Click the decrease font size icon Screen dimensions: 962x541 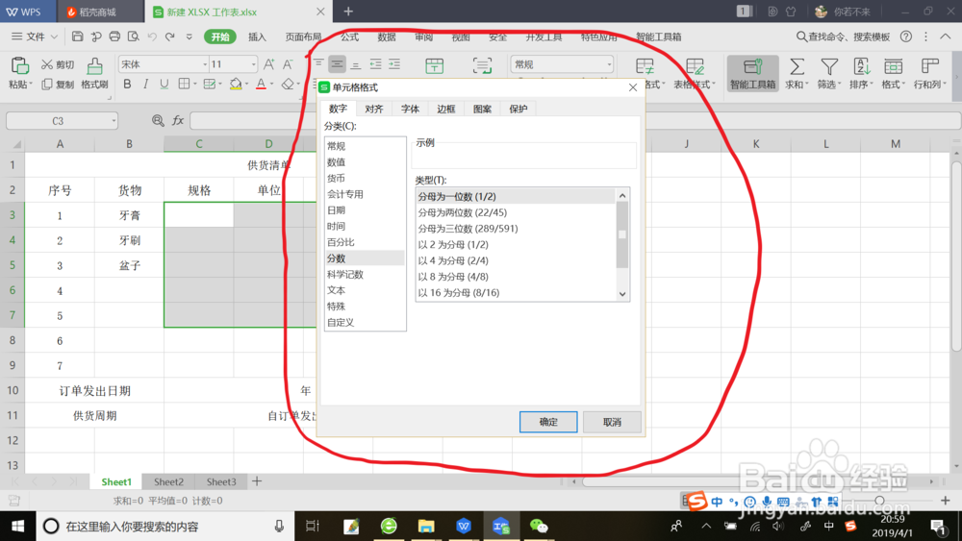(288, 64)
